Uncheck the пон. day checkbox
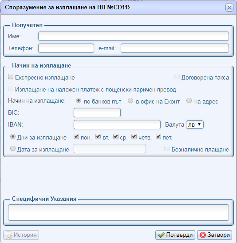This screenshot has height=243, width=237. 76,136
